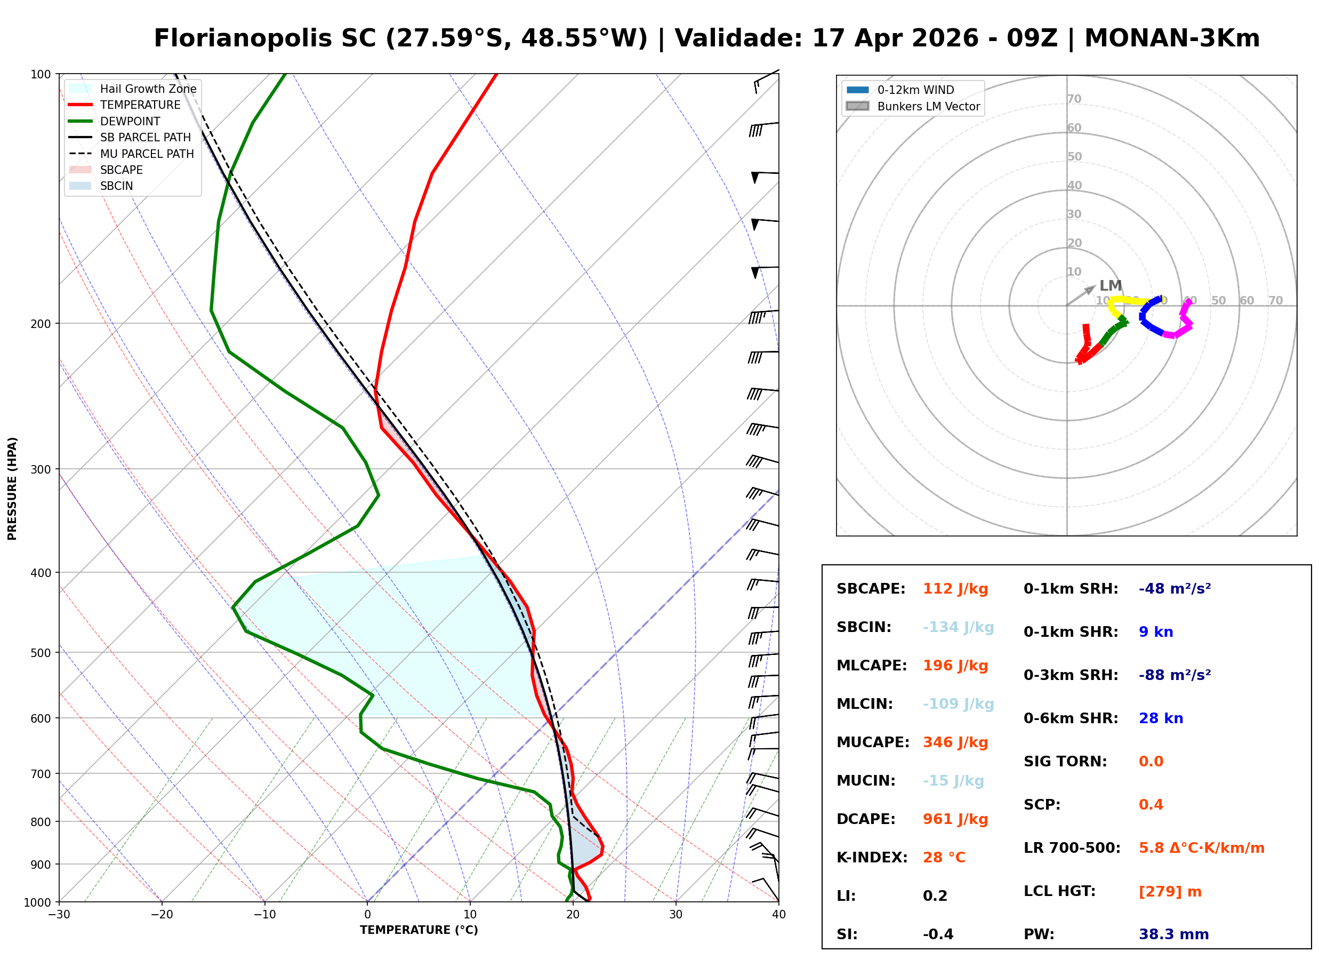This screenshot has width=1319, height=976.
Task: Click the pink SBCAPE legend swatch
Action: [x=81, y=170]
